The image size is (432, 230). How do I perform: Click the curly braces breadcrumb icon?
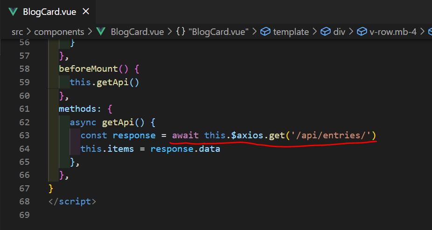point(181,32)
